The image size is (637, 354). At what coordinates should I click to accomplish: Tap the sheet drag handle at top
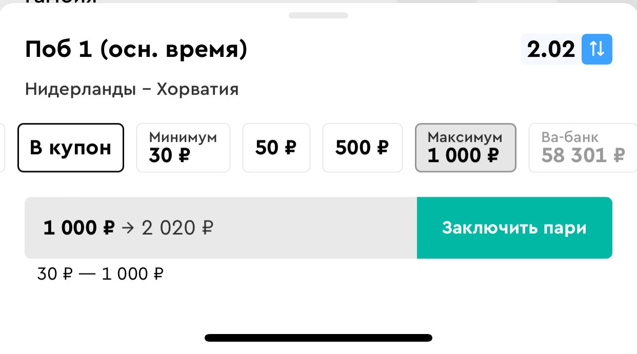(318, 15)
